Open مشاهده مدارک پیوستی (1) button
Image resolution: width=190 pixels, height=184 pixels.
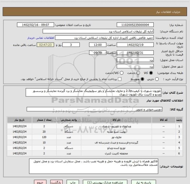[x=105, y=182]
